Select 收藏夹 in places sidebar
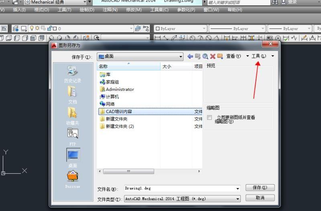The image size is (321, 211). pos(73,116)
